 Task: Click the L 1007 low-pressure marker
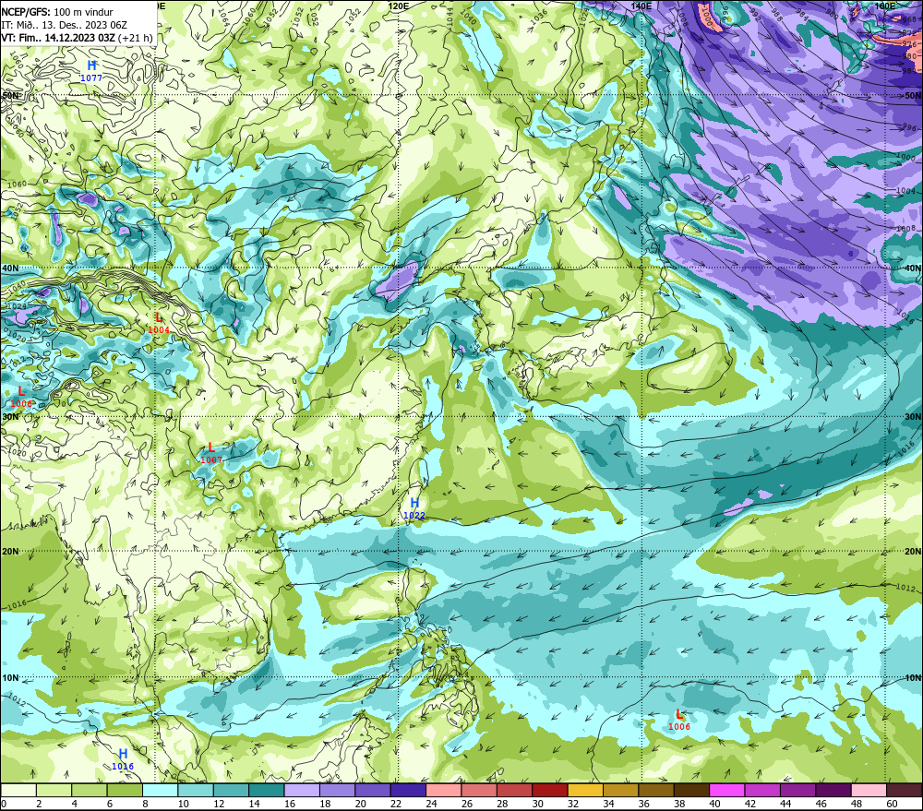click(211, 453)
